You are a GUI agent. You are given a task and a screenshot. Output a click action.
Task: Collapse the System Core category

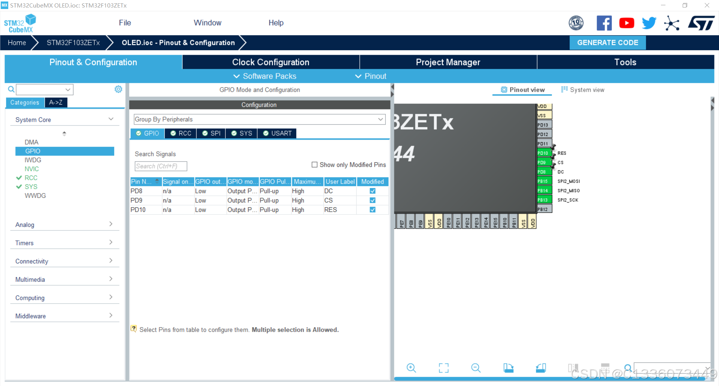(x=64, y=120)
